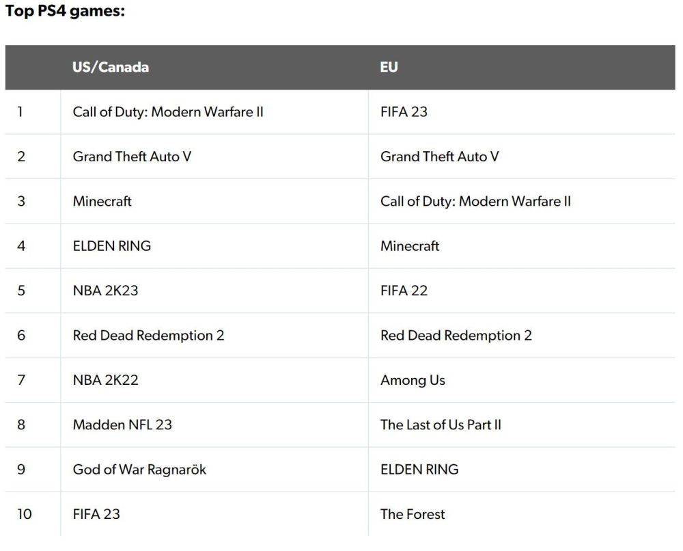
Task: Click FIFA 23 in the US/Canada column
Action: point(96,514)
